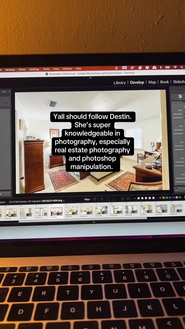
Task: Click the macOS Spotlight search icon
Action: [x=182, y=67]
